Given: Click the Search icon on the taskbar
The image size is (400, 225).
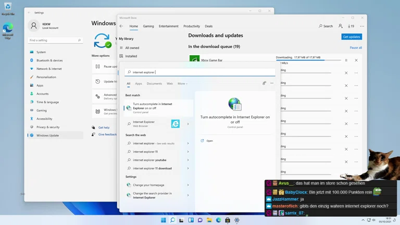Looking at the screenshot, I should click(x=173, y=220).
